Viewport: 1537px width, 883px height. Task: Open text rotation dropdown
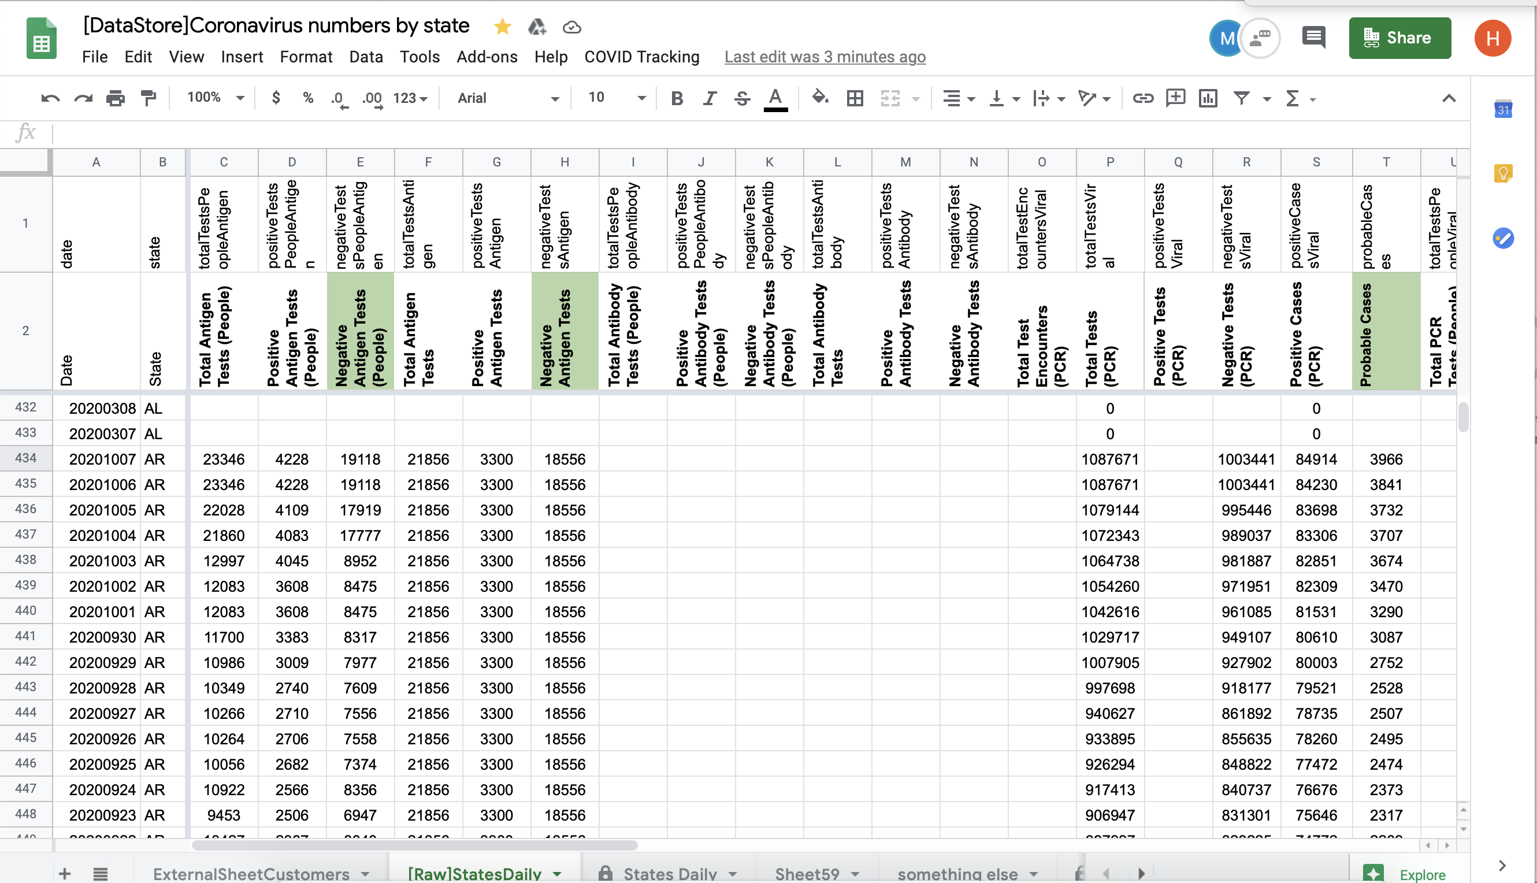(x=1093, y=98)
